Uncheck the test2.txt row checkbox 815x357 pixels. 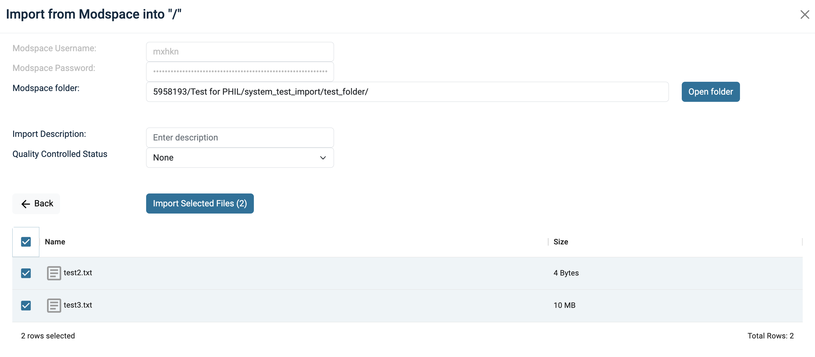tap(26, 273)
